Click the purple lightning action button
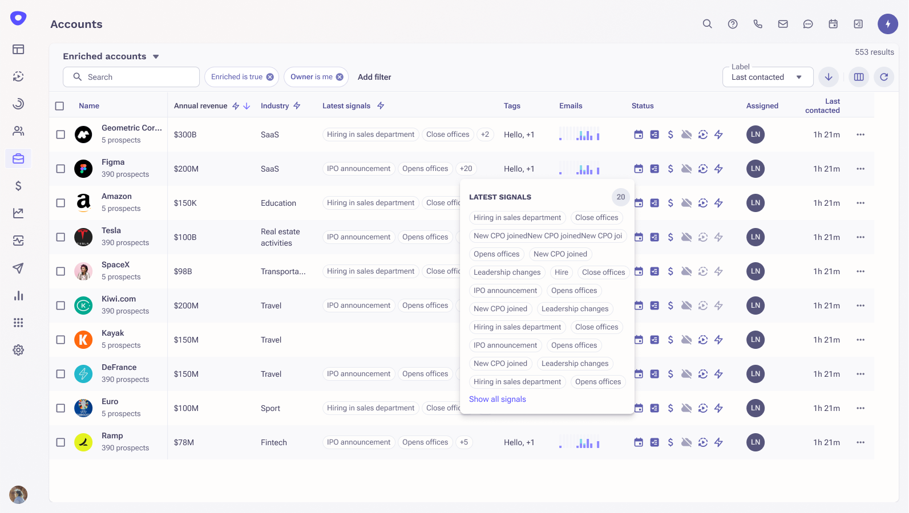The width and height of the screenshot is (909, 513). click(888, 24)
